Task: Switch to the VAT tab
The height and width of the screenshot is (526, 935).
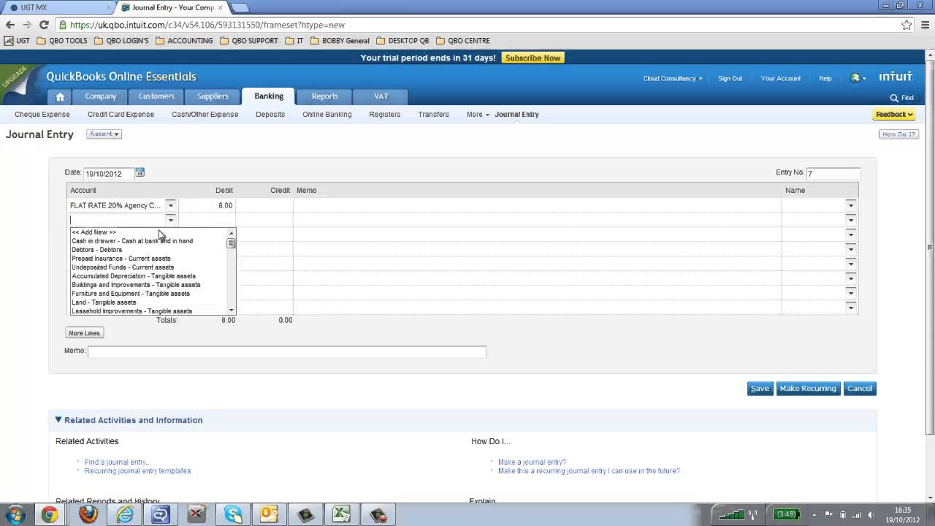Action: click(381, 96)
